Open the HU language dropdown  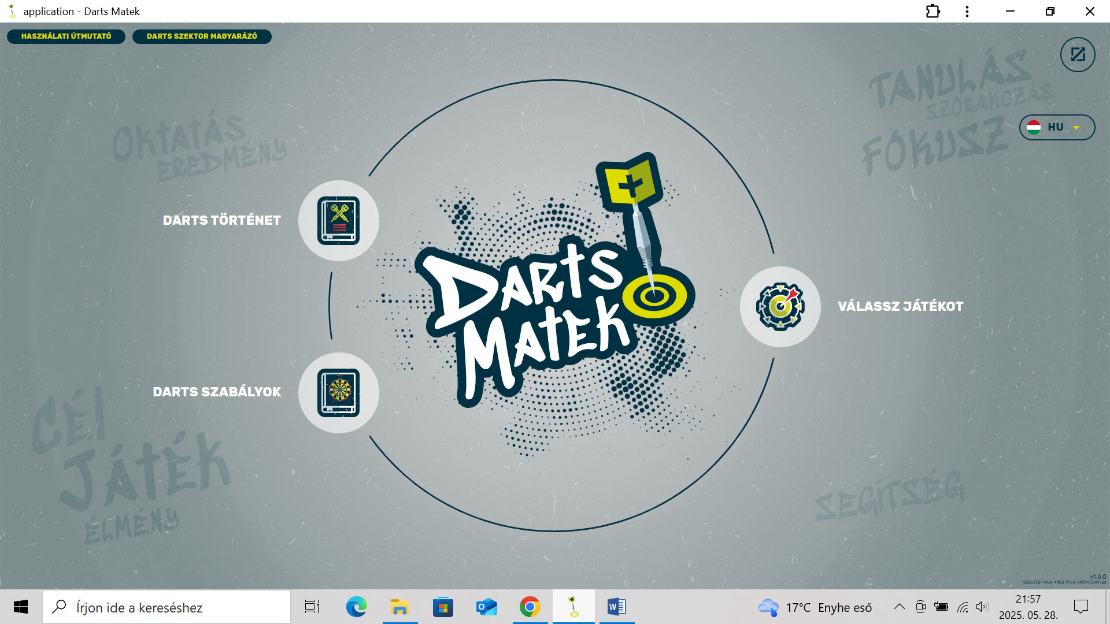[x=1057, y=127]
